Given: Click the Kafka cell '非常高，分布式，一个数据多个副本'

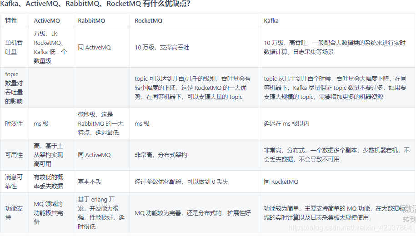Looking at the screenshot, I should (x=337, y=155).
